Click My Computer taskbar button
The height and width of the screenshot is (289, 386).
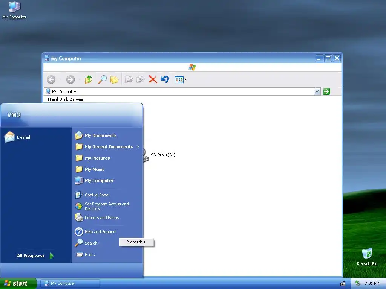70,283
